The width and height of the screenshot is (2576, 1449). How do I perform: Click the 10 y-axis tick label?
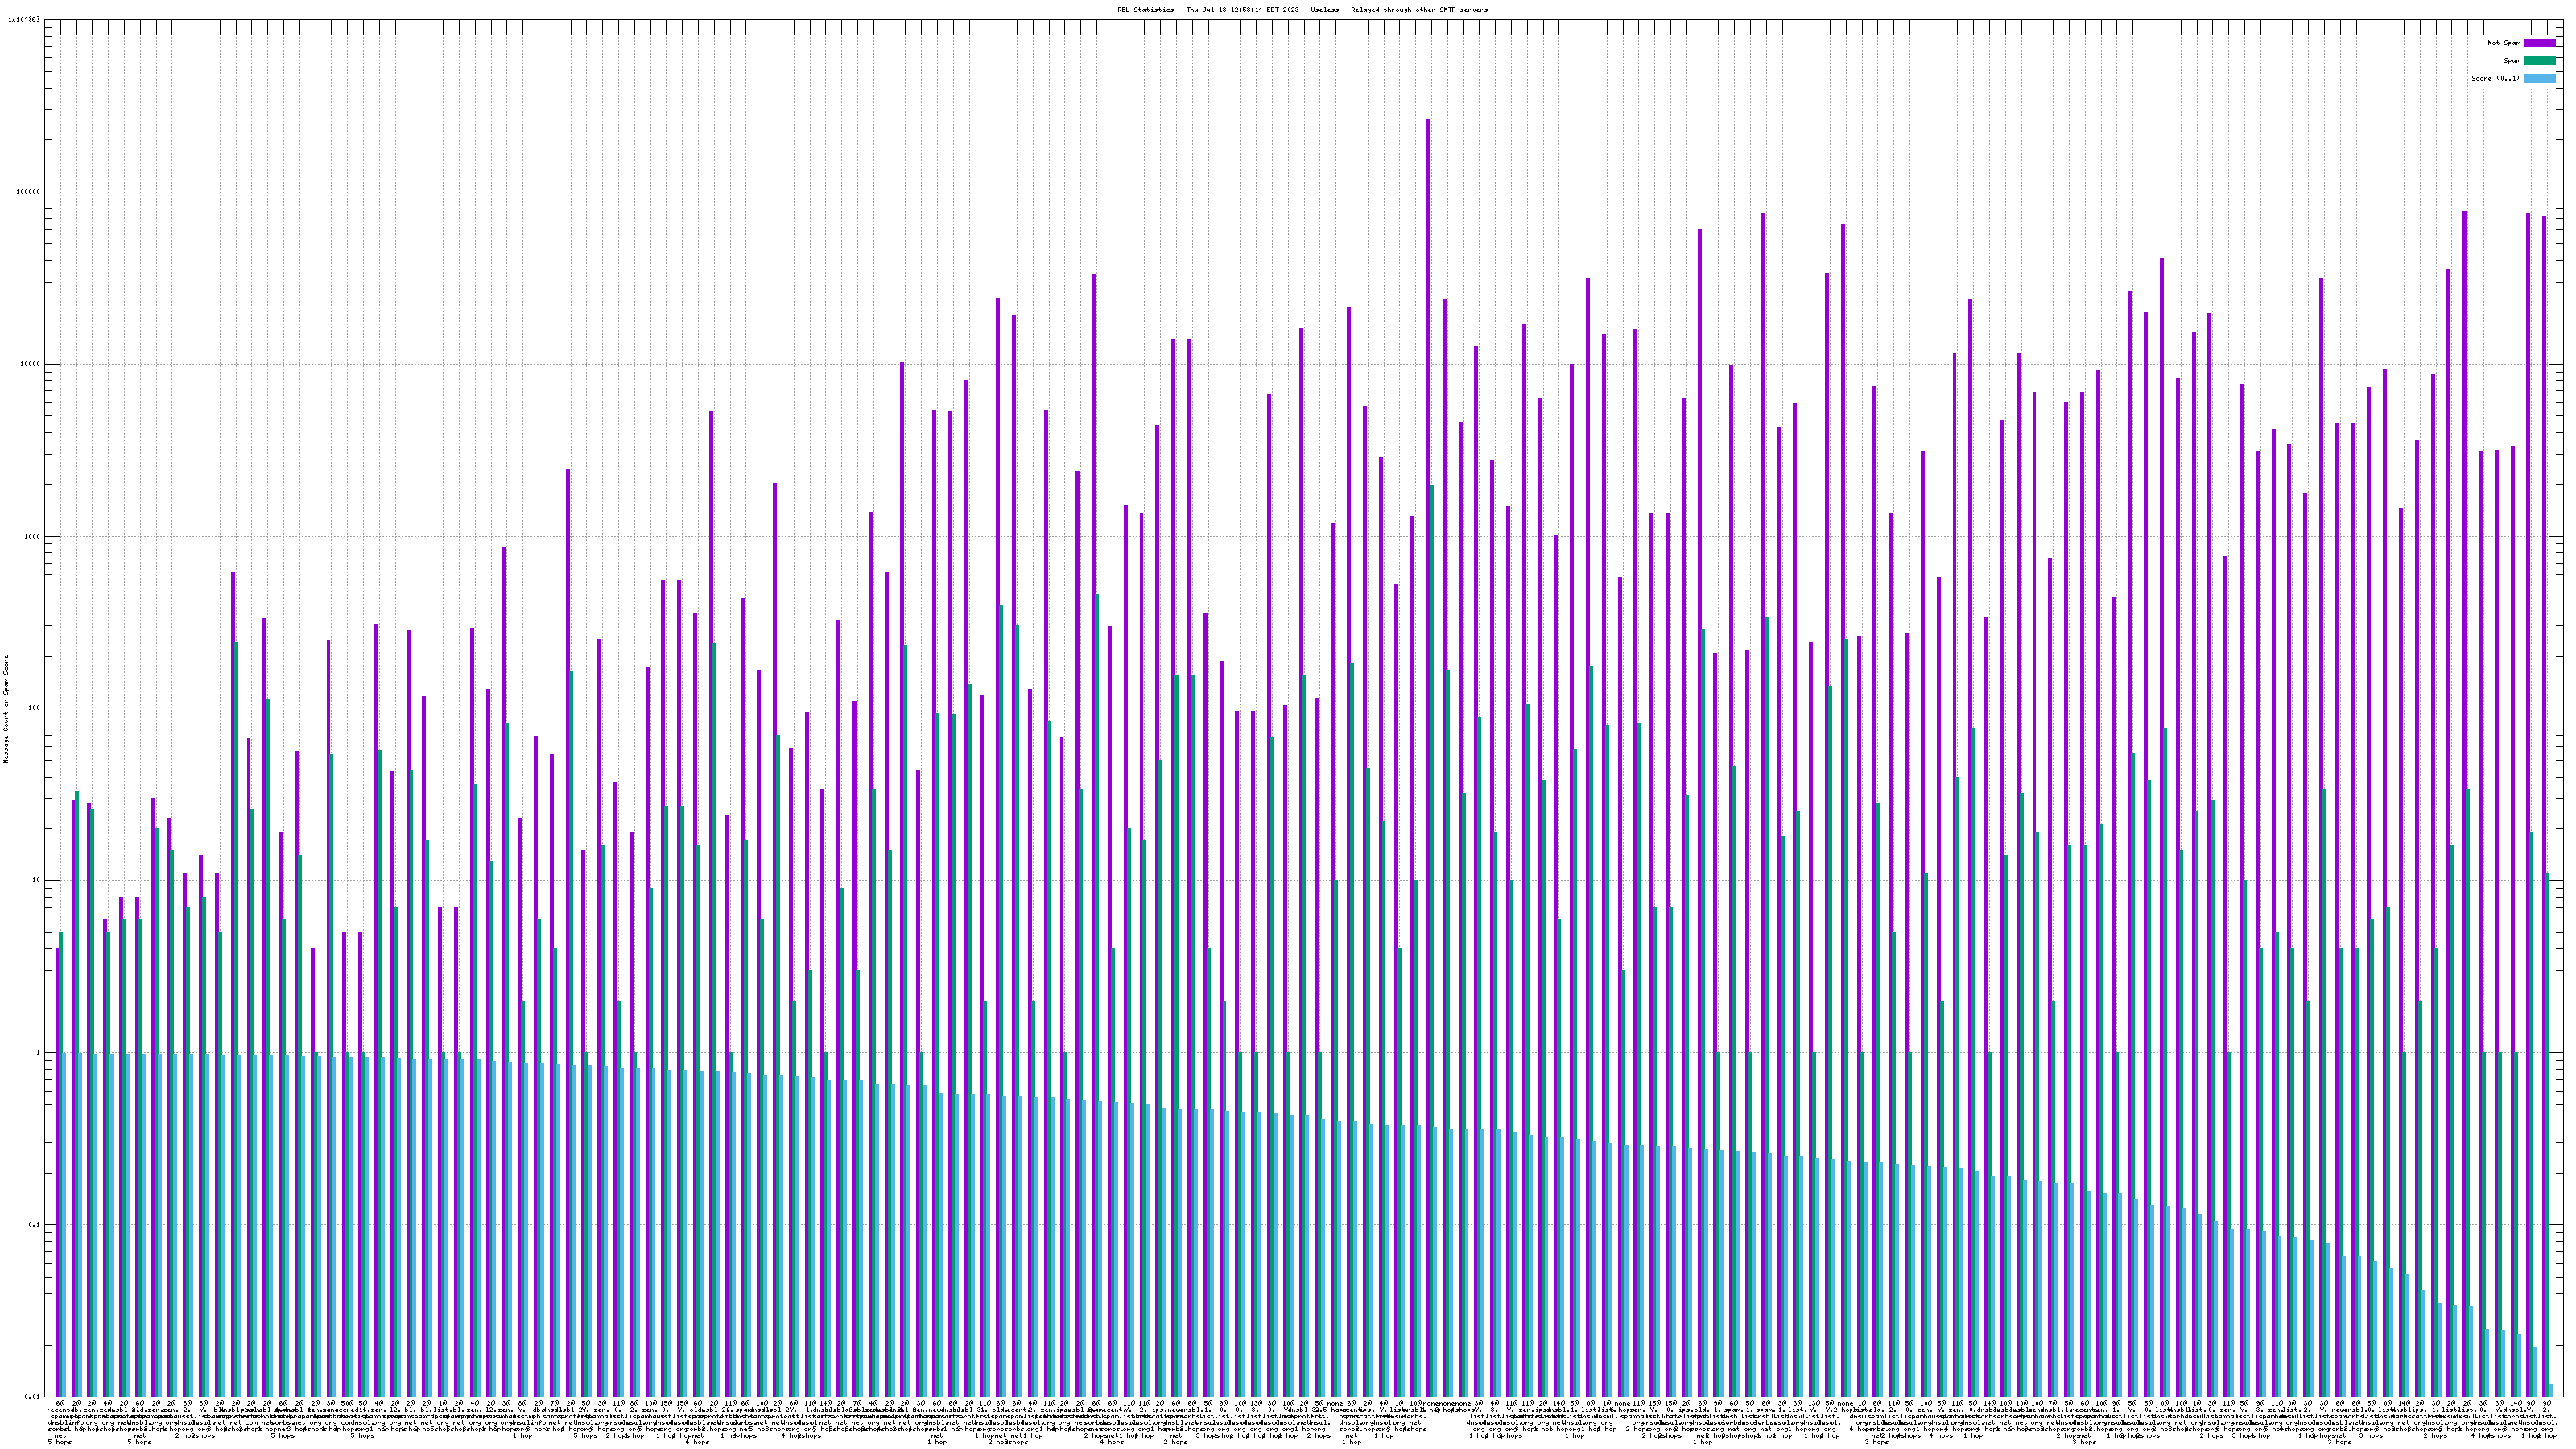[x=36, y=880]
